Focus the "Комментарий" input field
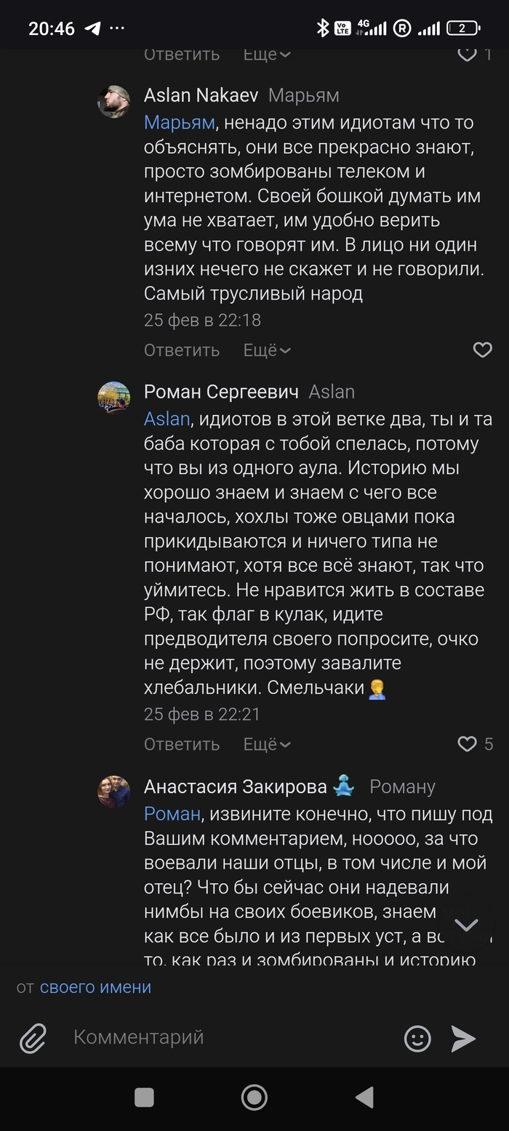This screenshot has height=1131, width=509. tap(225, 1037)
